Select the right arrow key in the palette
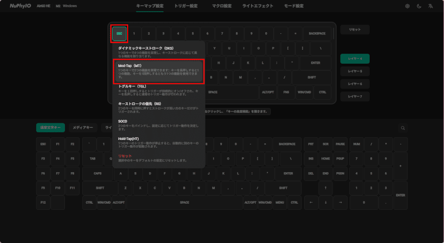Viewport: 444px width, 243px height. click(340, 202)
